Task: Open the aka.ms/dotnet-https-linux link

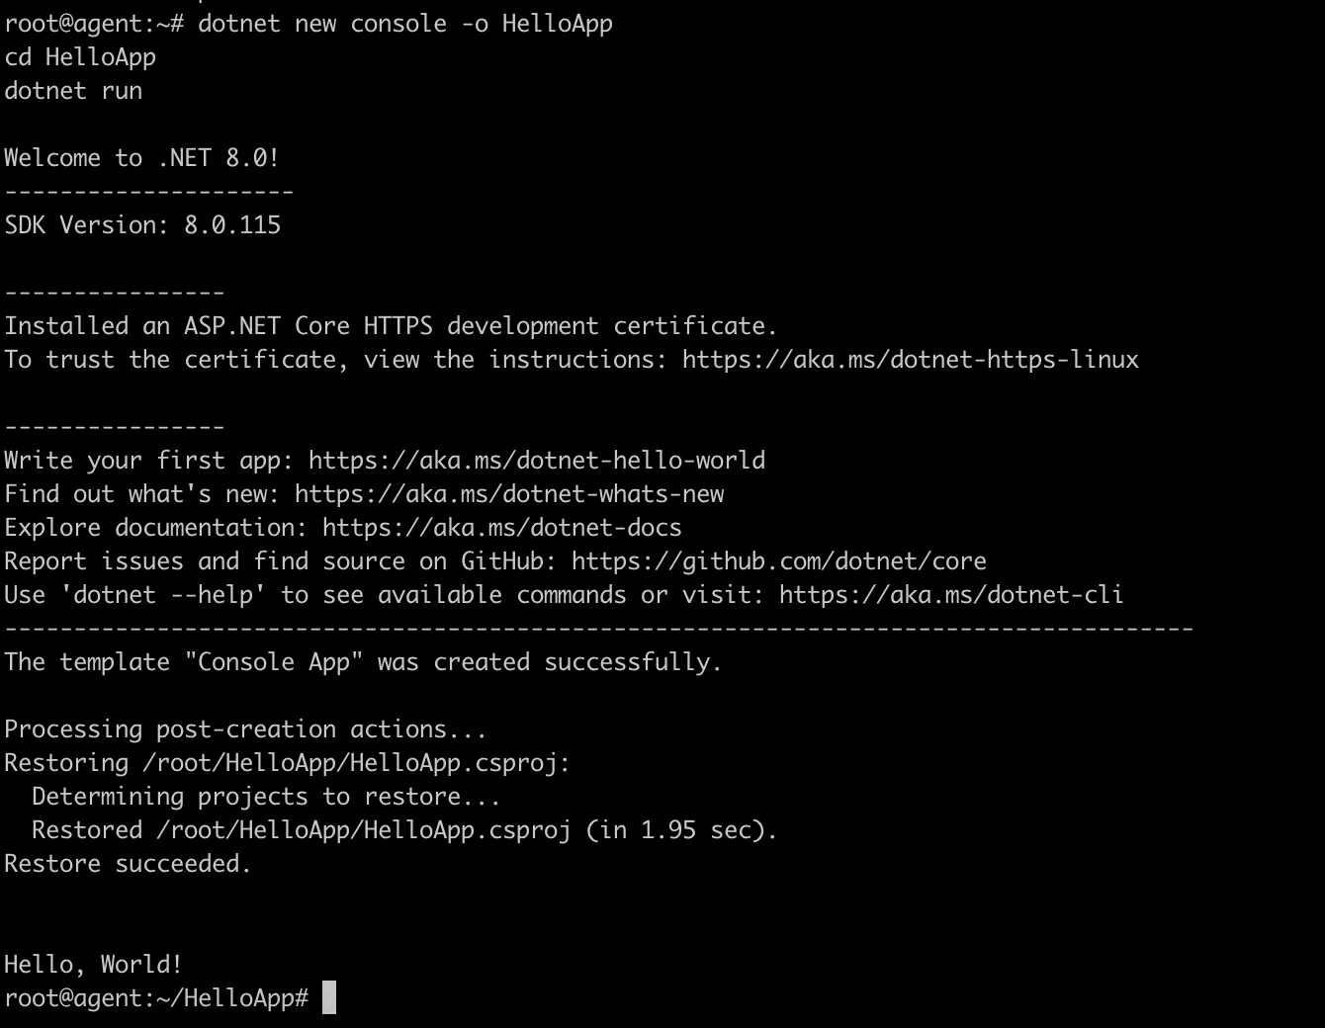Action: coord(910,360)
